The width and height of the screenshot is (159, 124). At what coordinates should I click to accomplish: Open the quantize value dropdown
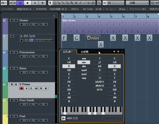click(157, 3)
